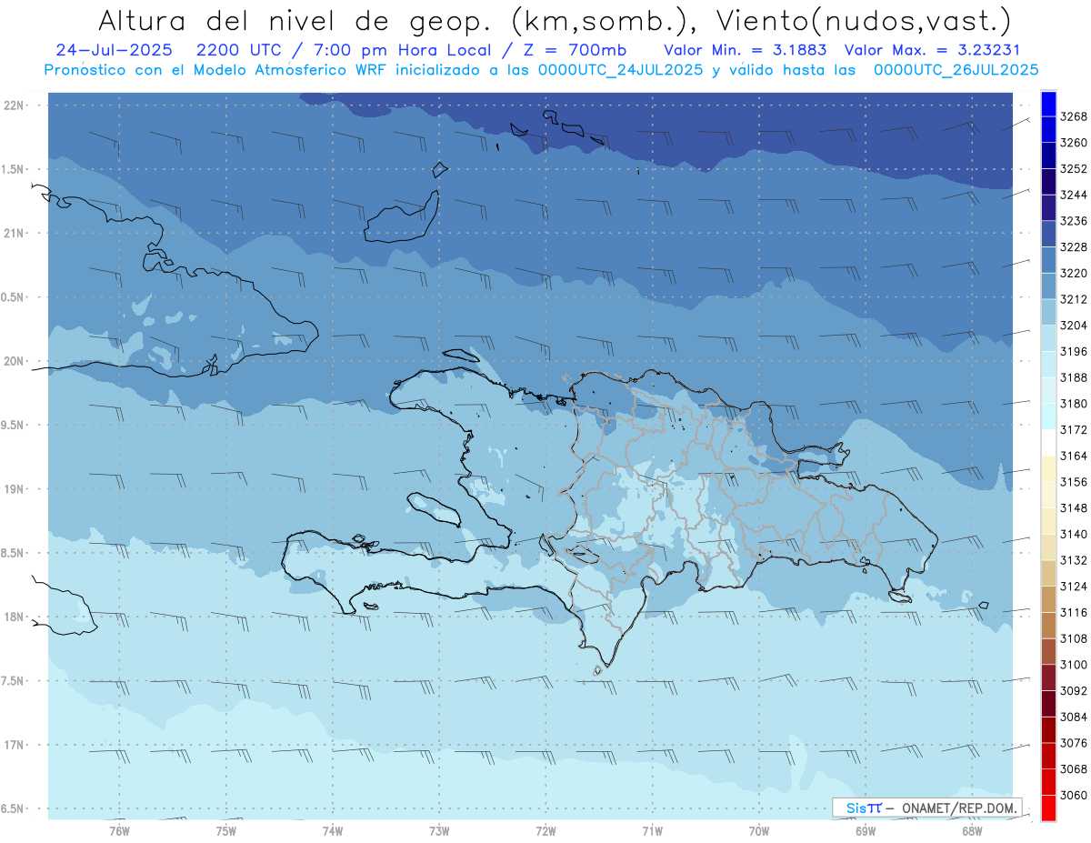Click the "18N" latitude label
Viewport: 1091px width, 843px height.
[x=14, y=617]
